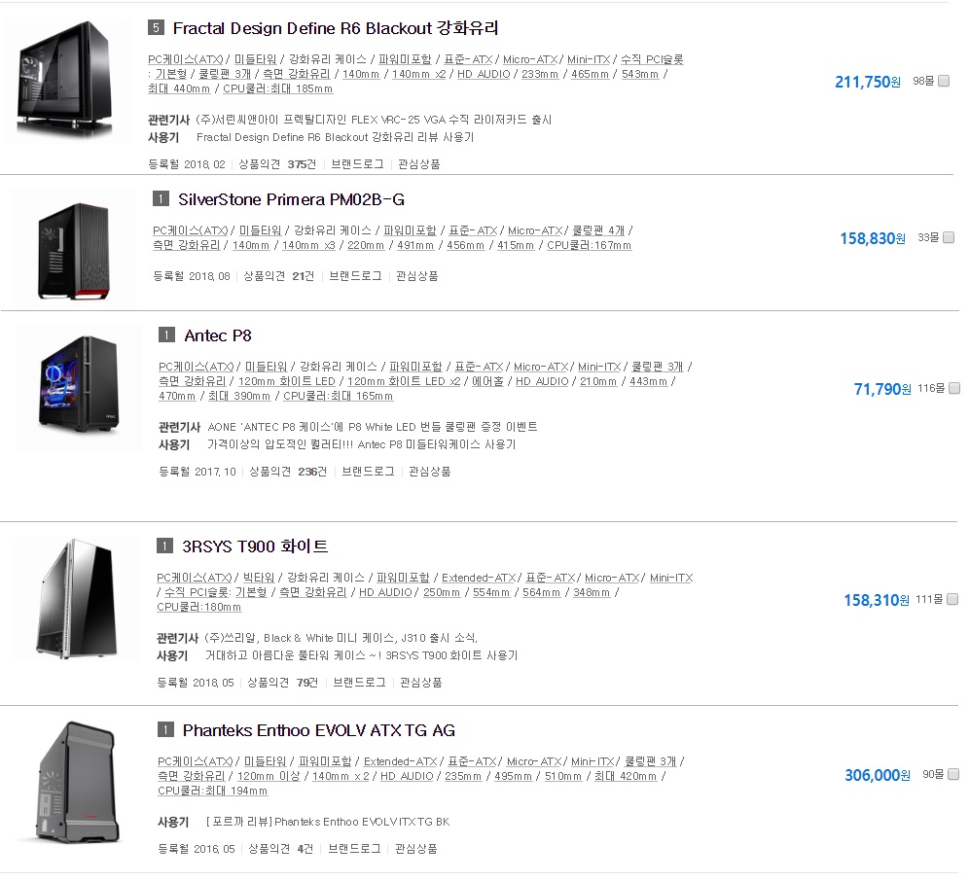Click the 3RSYS T900 white case thumbnail
The height and width of the screenshot is (881, 969).
pos(77,599)
